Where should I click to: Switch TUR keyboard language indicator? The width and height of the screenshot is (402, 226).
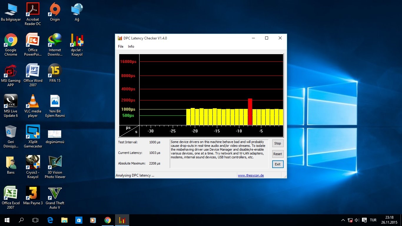(373, 220)
